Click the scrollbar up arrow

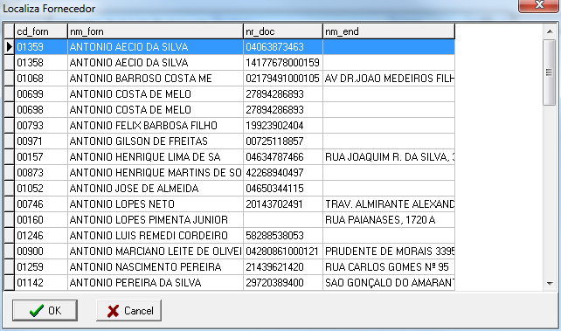tap(550, 31)
